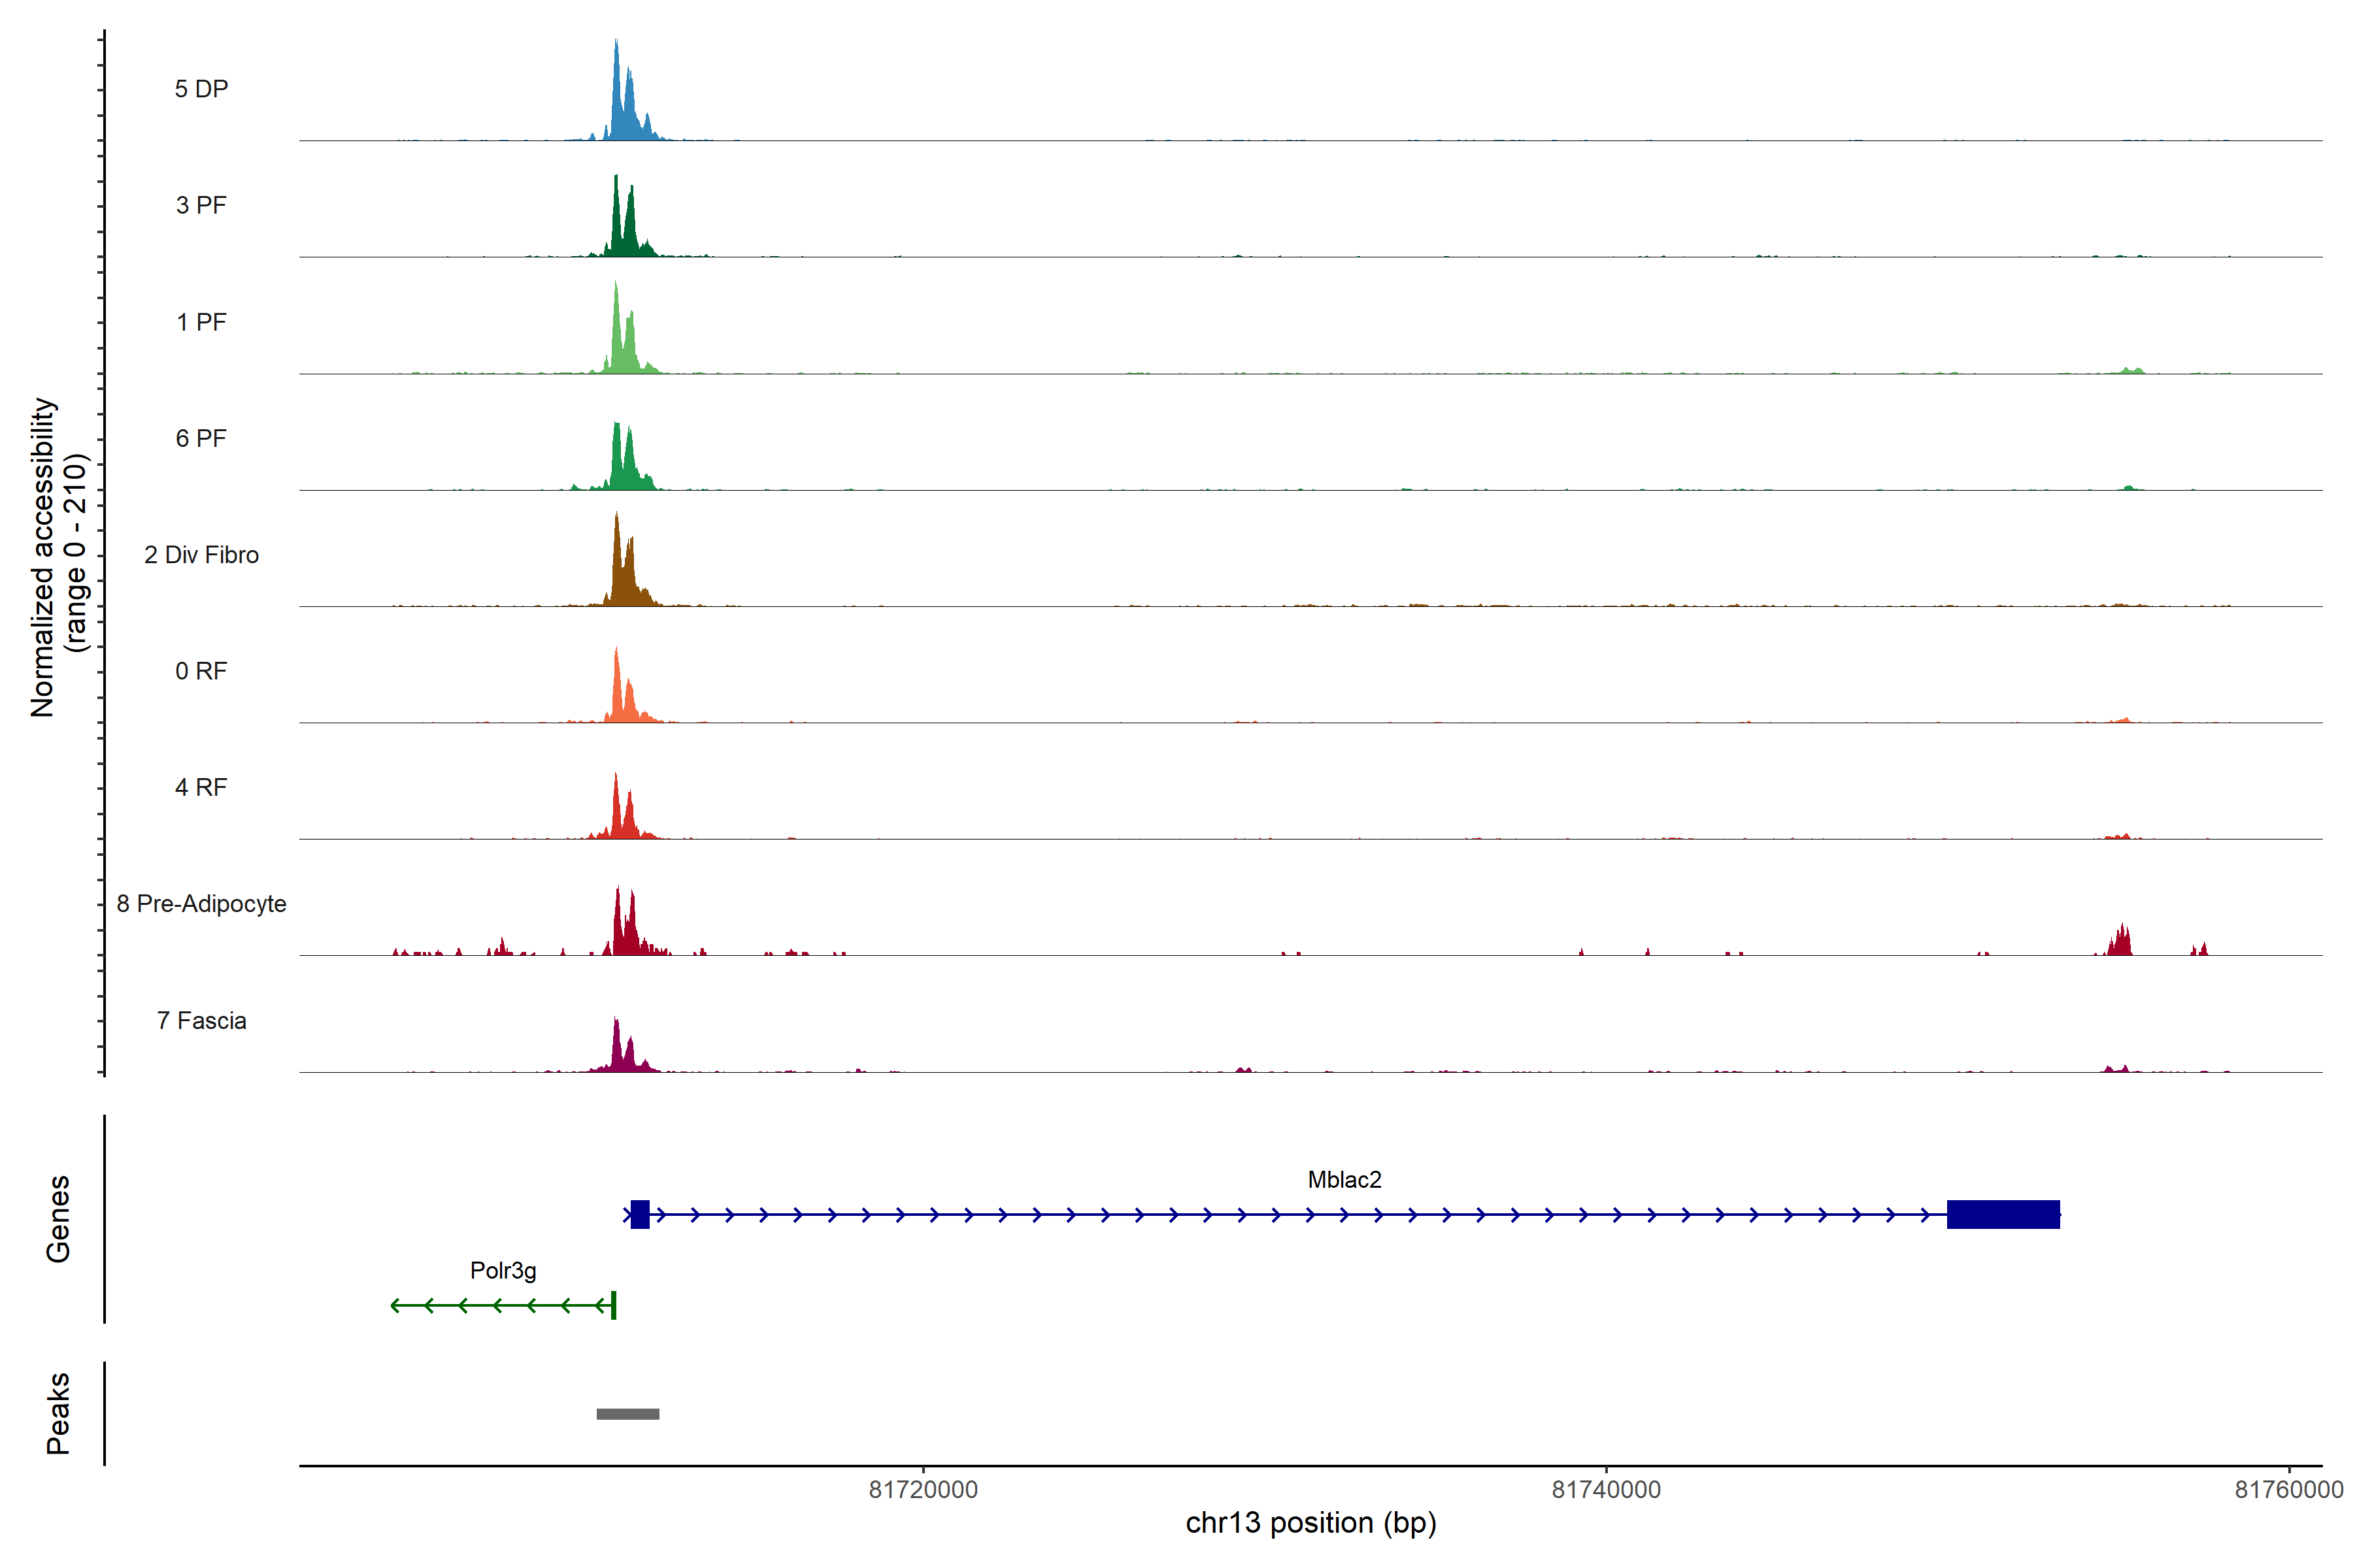This screenshot has width=2353, height=1568.
Task: Select the 8 Pre-Adipocyte track label
Action: click(201, 904)
